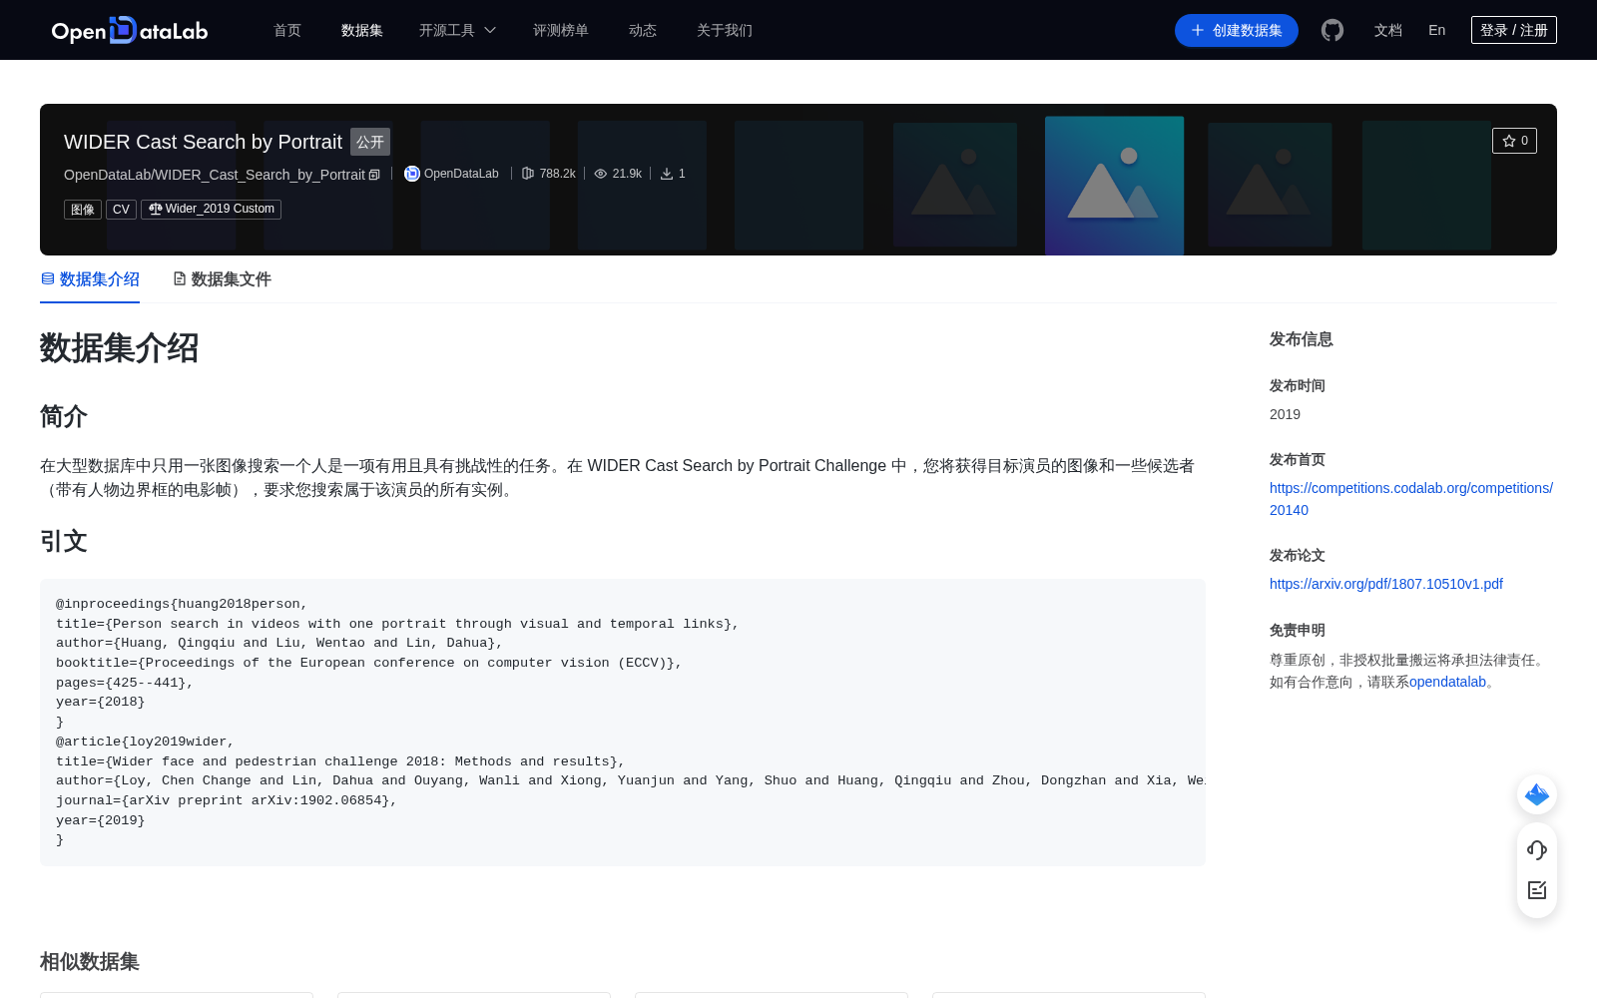This screenshot has width=1597, height=998.
Task: Click the views eye icon 21.9k
Action: pyautogui.click(x=601, y=174)
